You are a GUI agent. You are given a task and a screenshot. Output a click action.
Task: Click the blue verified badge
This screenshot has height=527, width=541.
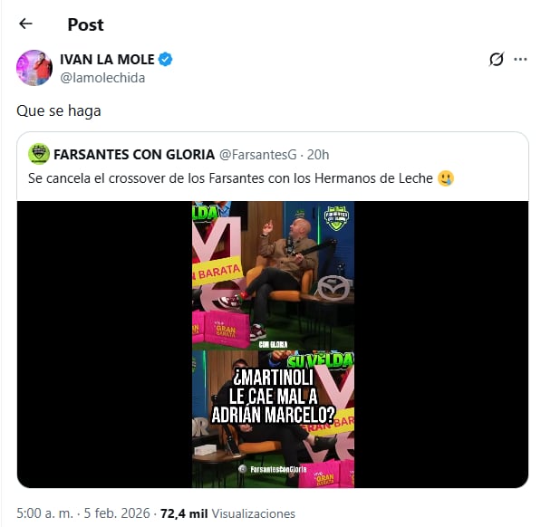pos(165,59)
